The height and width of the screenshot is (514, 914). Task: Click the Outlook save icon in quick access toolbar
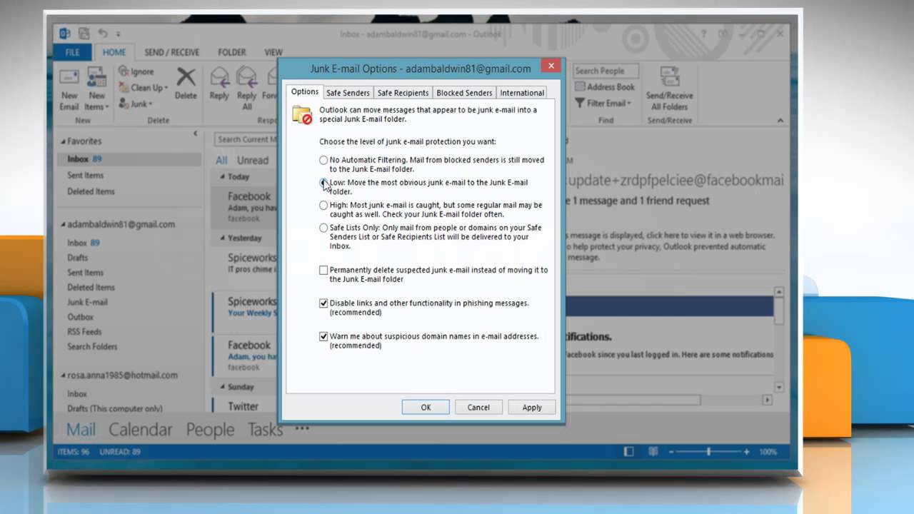pos(84,34)
